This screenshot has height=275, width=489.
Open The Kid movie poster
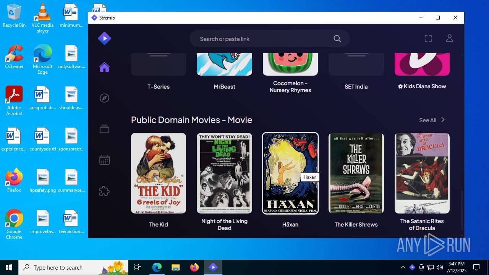click(159, 173)
